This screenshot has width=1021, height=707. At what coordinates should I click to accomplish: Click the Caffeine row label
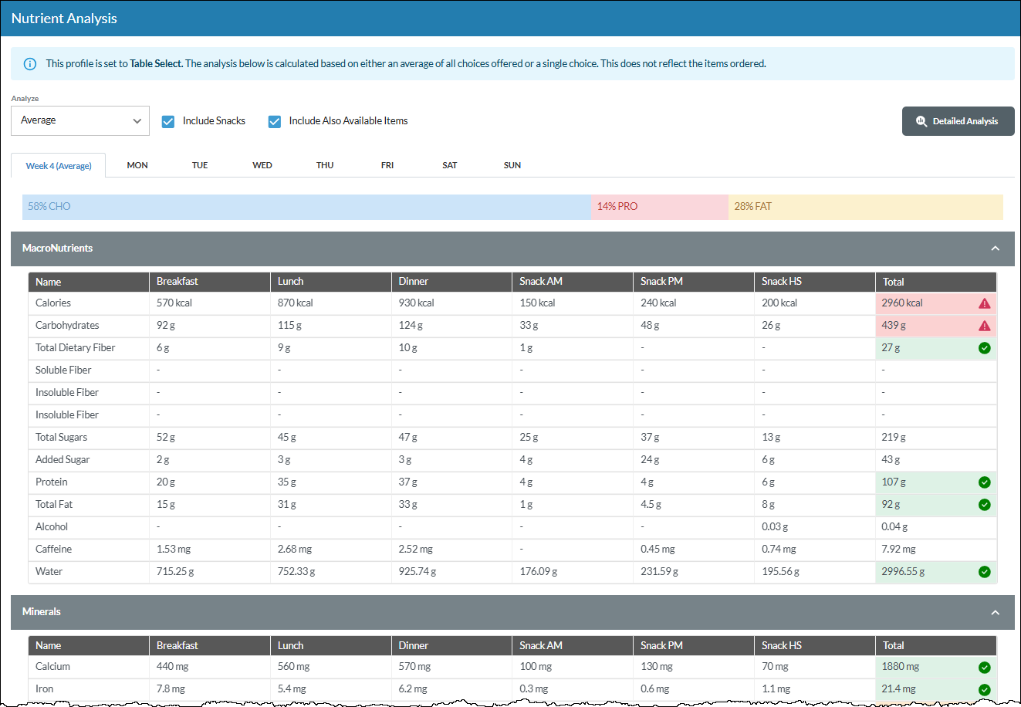tap(53, 550)
